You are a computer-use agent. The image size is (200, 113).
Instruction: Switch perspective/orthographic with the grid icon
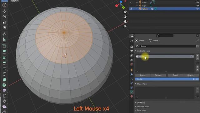click(125, 26)
